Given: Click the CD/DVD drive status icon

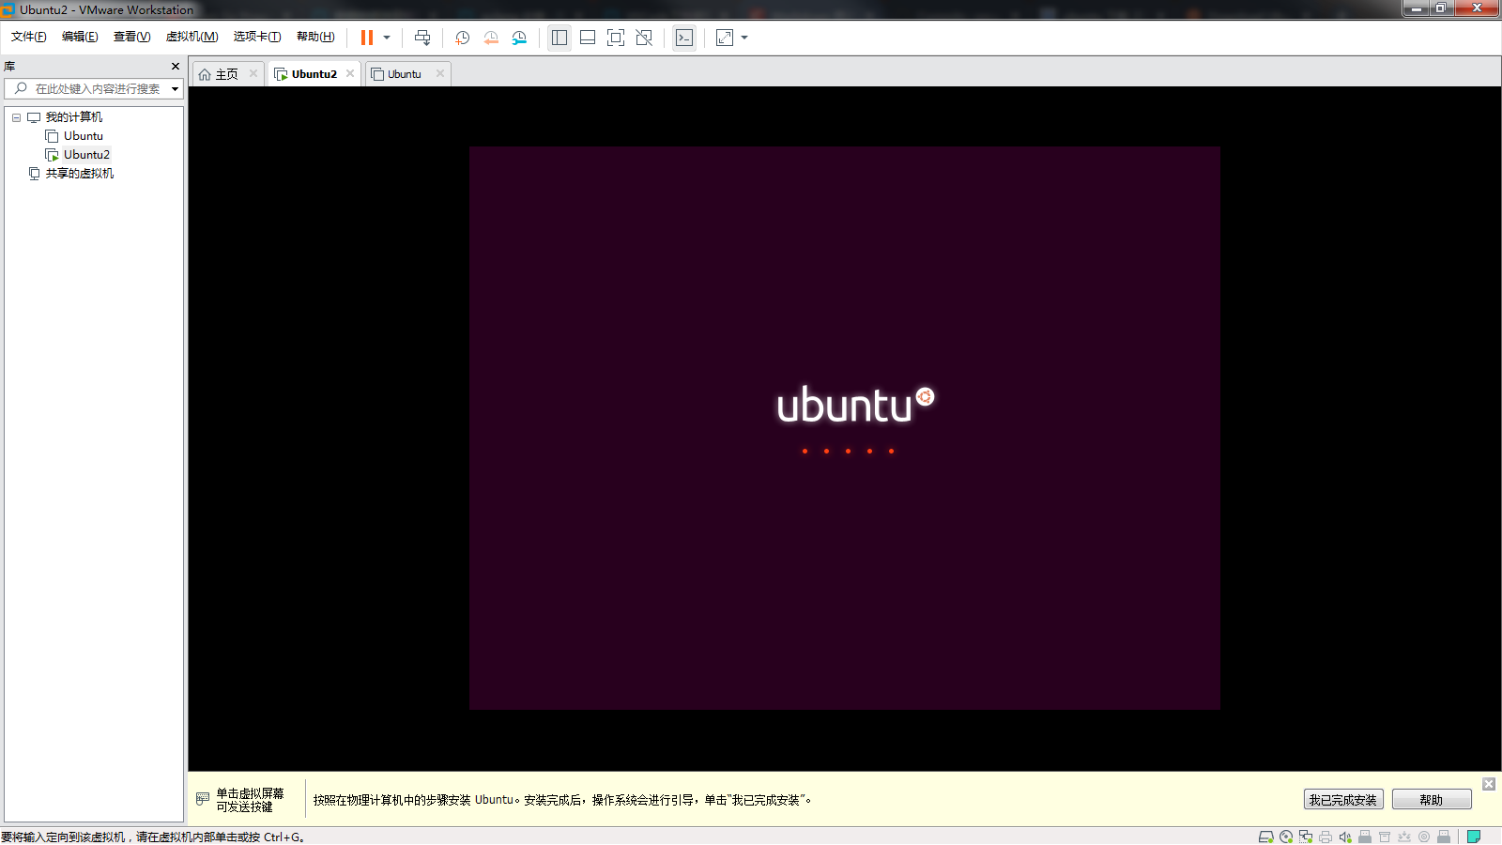Looking at the screenshot, I should click(1286, 837).
